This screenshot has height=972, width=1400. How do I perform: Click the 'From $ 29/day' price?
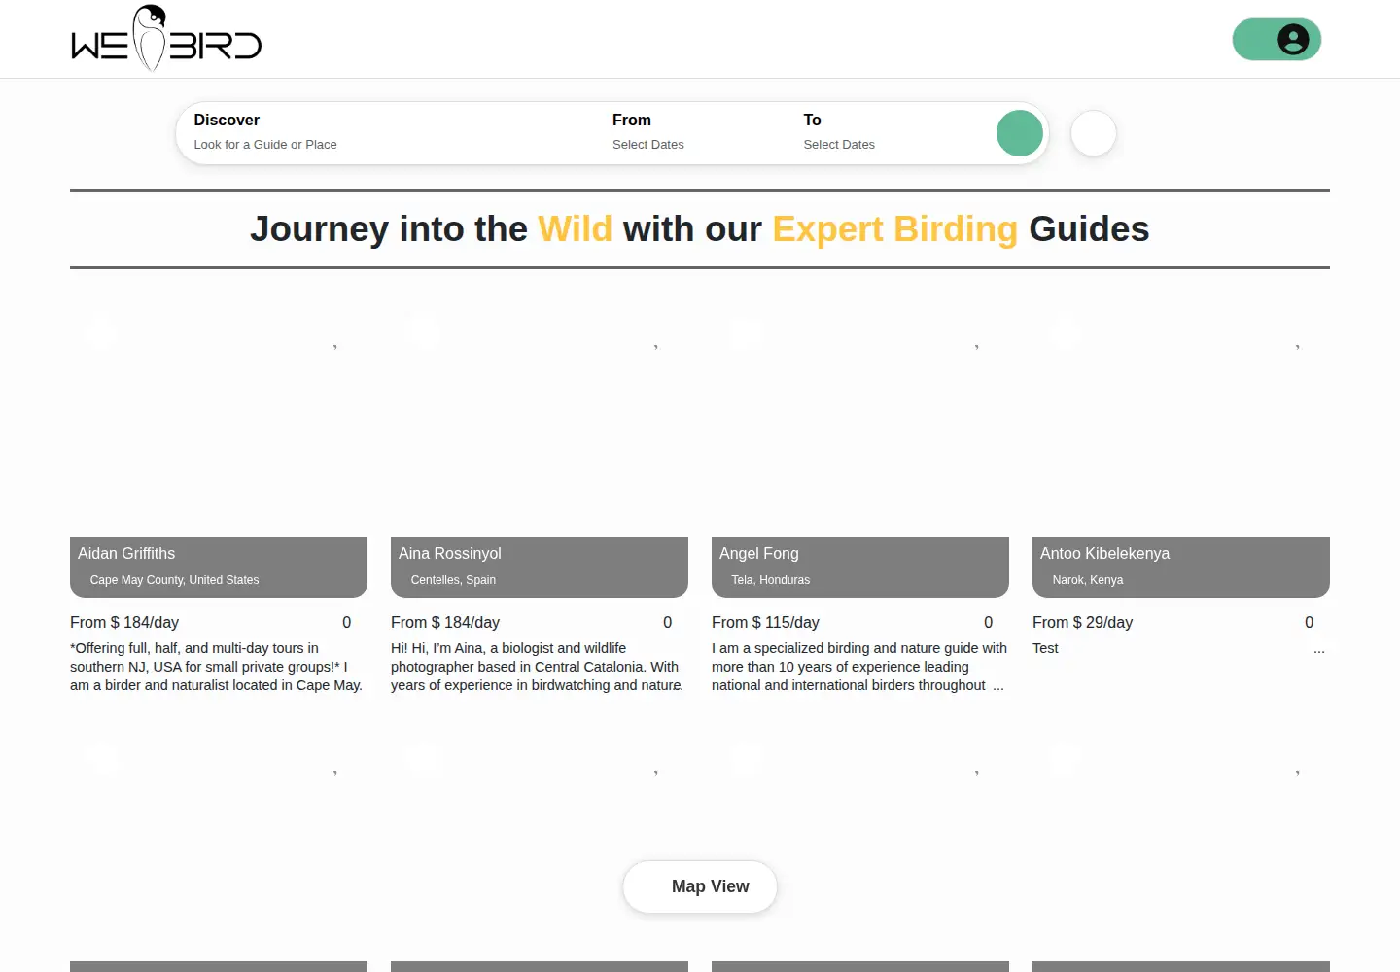[1082, 622]
